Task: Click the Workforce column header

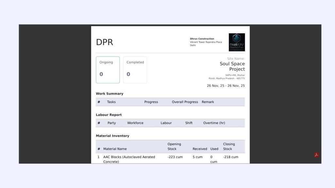Action: pos(135,123)
